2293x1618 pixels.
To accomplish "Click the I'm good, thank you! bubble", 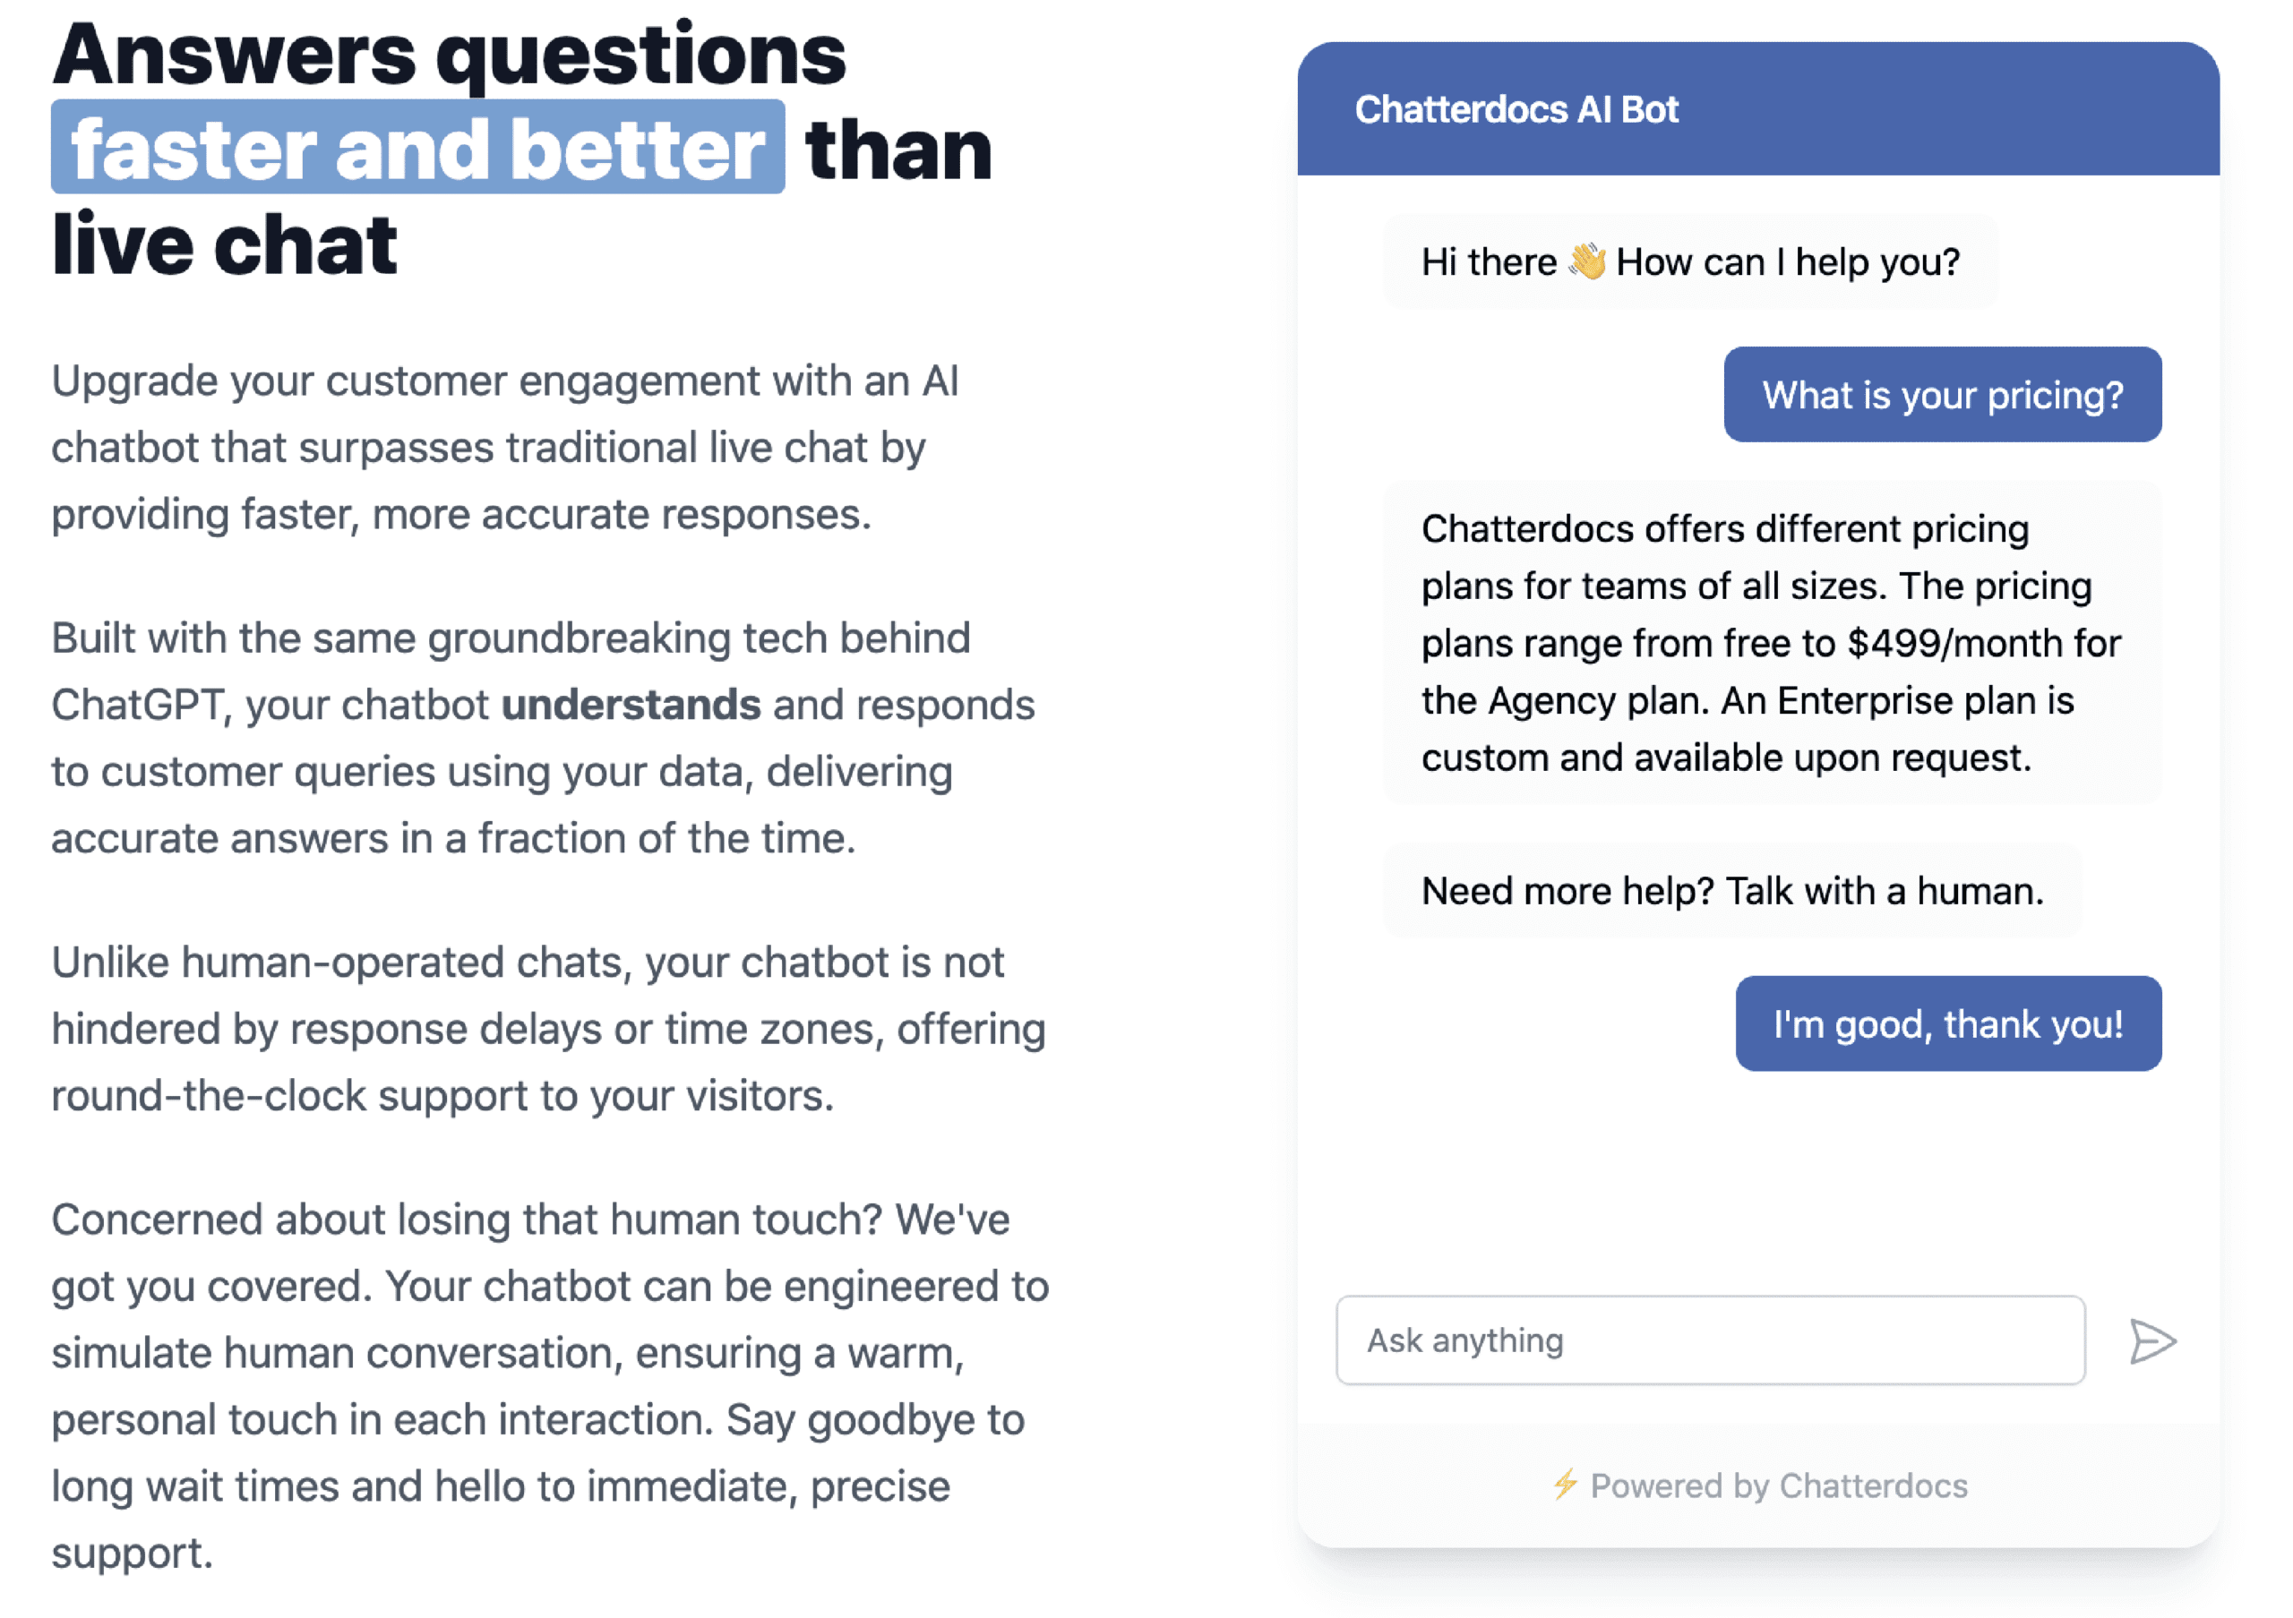I will 1947,1023.
